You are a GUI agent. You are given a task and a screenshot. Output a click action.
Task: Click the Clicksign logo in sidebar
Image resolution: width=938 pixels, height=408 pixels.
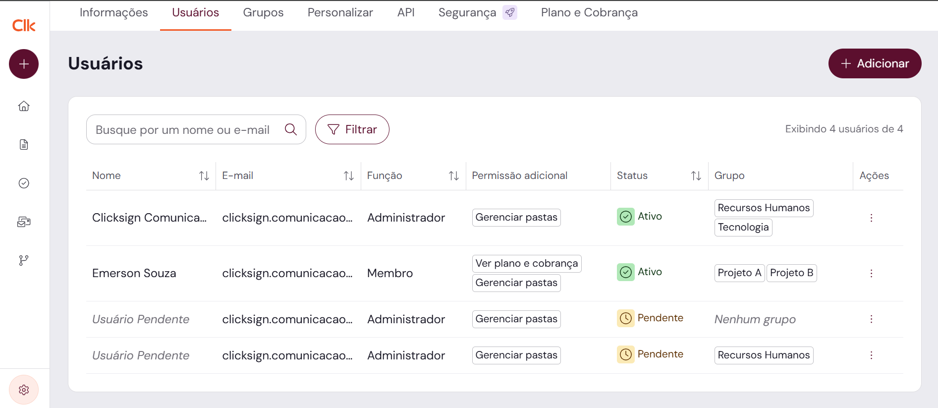(x=24, y=25)
